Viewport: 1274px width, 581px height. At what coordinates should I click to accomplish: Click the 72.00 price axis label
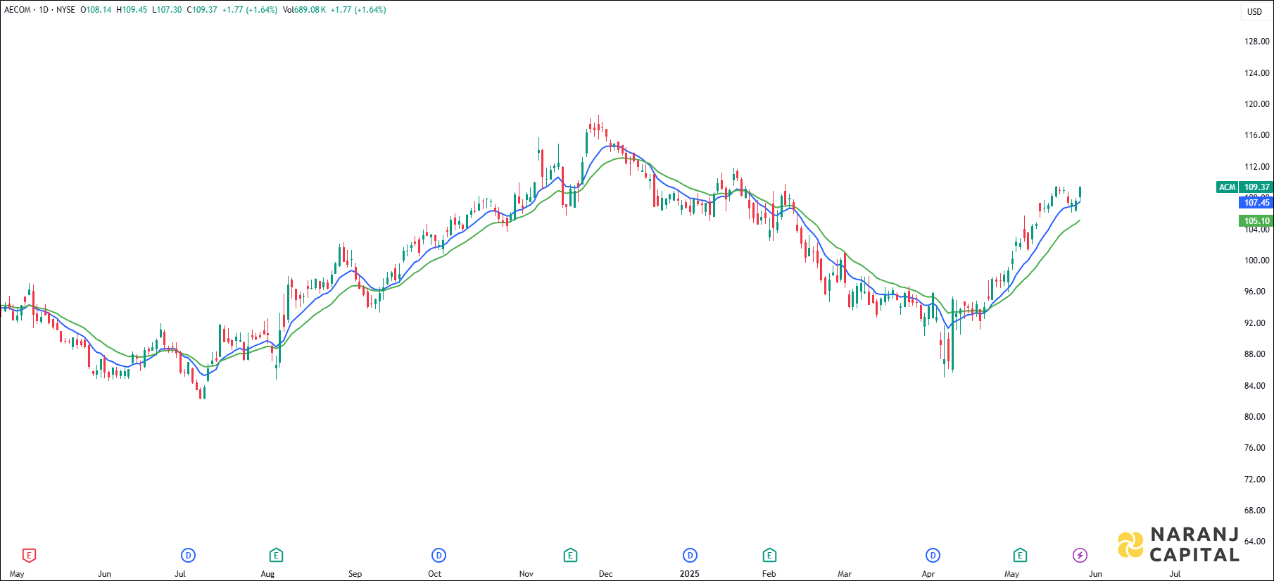click(1255, 480)
